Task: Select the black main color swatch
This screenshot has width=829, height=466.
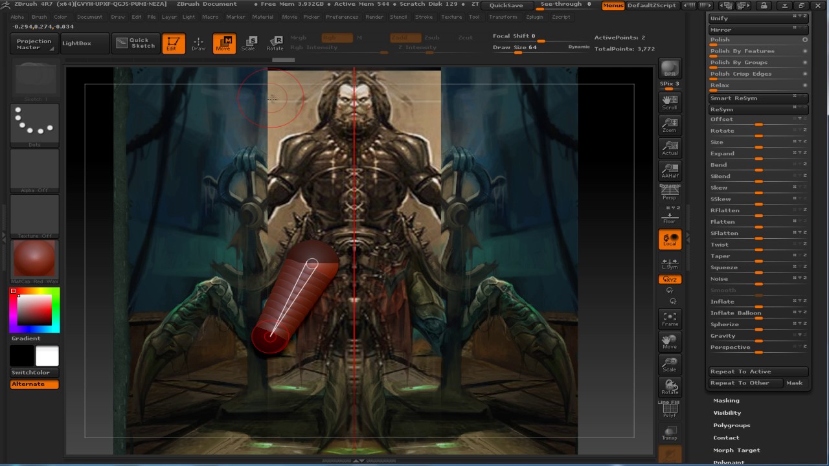Action: 21,356
